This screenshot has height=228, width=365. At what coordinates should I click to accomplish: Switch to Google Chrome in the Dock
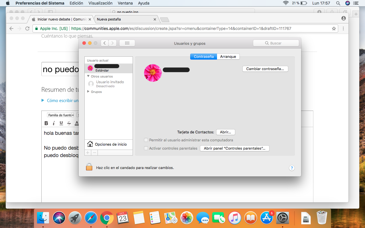[x=107, y=218]
